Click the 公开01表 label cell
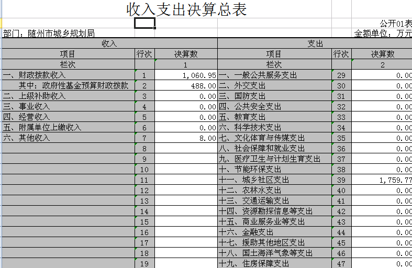The image size is (412, 268). [396, 24]
